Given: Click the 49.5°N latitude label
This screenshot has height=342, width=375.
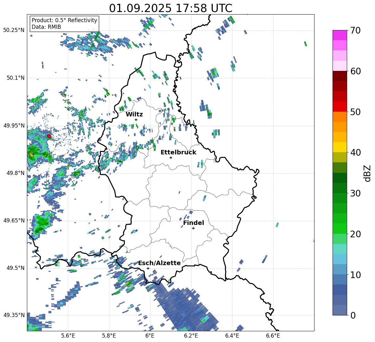Looking at the screenshot, I should (x=15, y=268).
